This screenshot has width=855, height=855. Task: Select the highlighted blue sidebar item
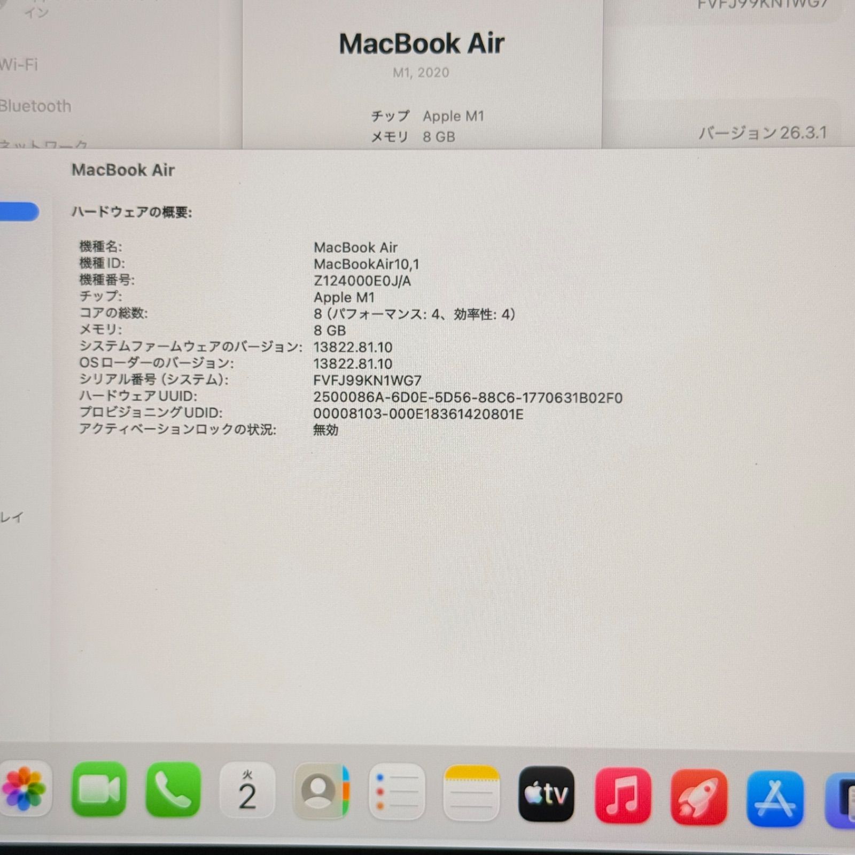pos(19,212)
